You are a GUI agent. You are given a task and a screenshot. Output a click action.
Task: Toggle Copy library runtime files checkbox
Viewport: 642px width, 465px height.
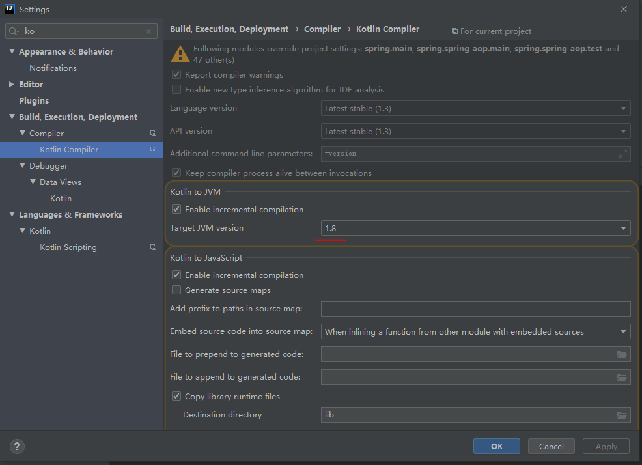point(176,396)
